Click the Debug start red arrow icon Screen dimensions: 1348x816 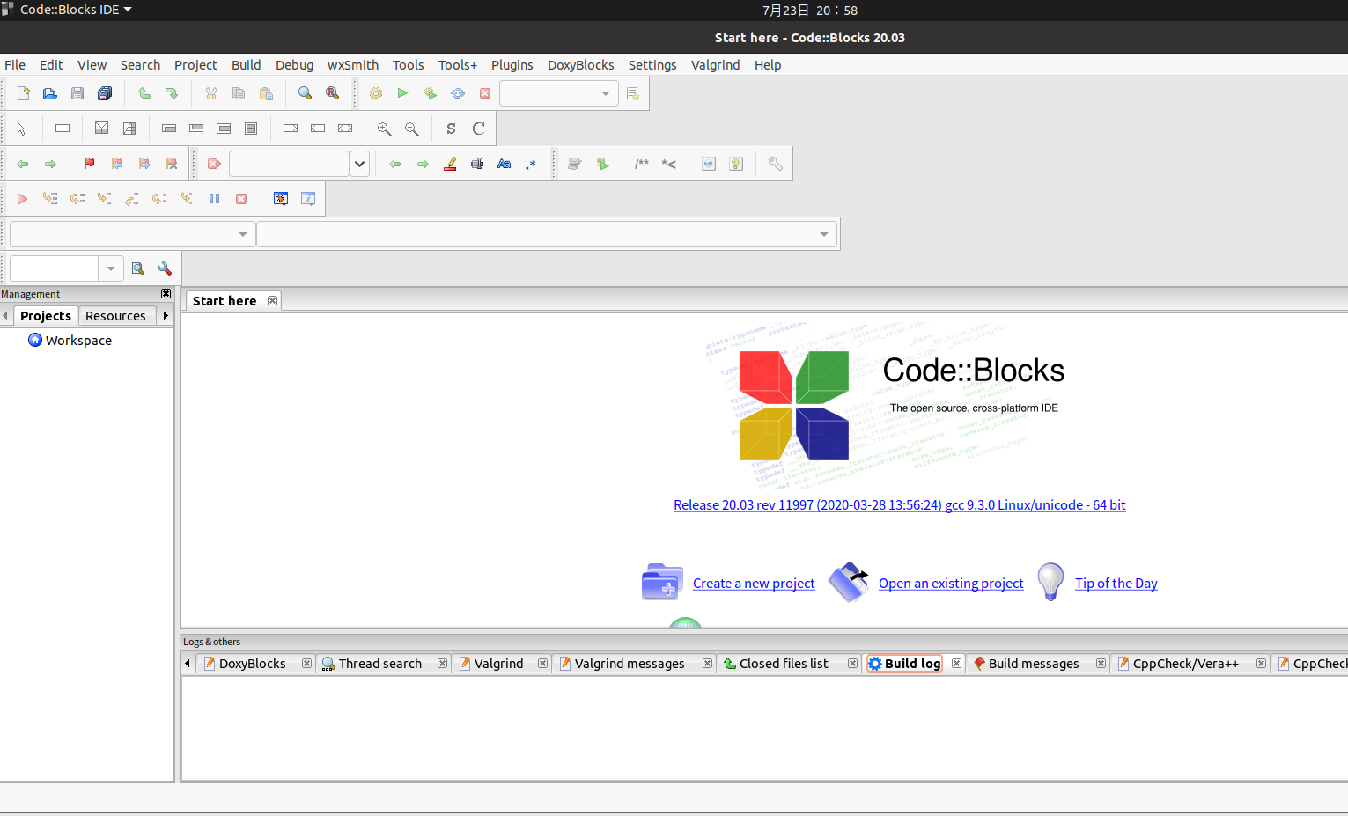click(23, 199)
